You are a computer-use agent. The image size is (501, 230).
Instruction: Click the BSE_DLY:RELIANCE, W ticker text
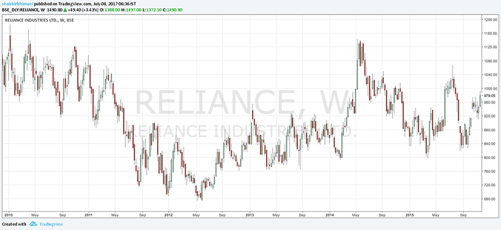[x=24, y=10]
